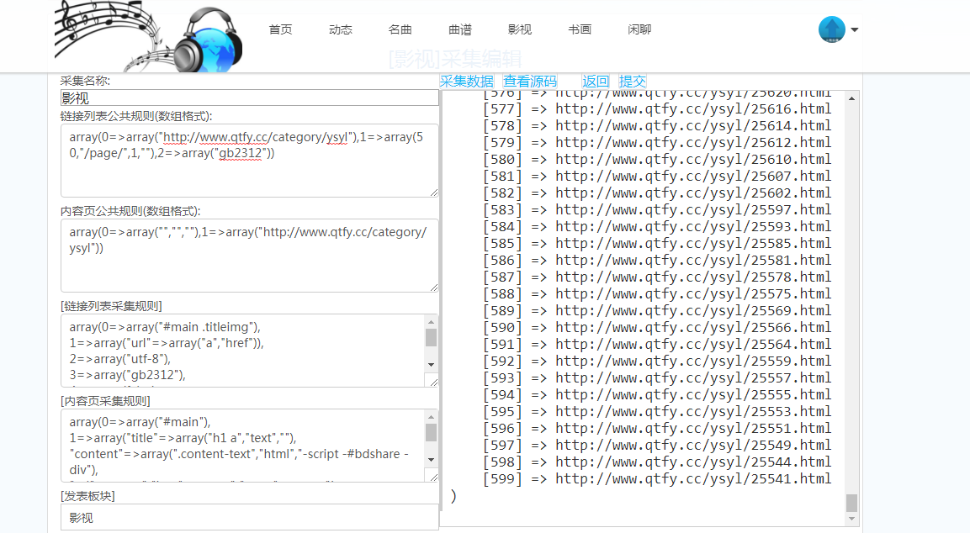Viewport: 970px width, 533px height.
Task: Click resize handle of 链接列表公共规则 textarea
Action: 433,193
